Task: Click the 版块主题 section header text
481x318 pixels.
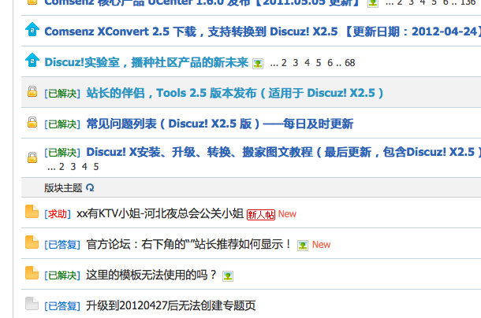Action: (x=63, y=188)
